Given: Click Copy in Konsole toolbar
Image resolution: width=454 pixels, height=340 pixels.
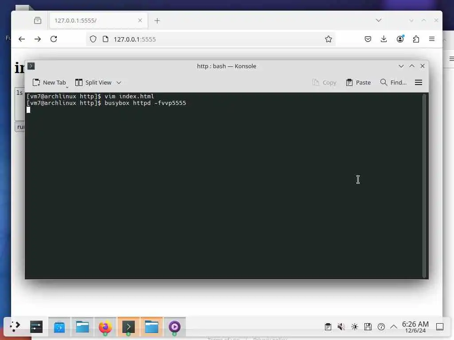Looking at the screenshot, I should (324, 83).
